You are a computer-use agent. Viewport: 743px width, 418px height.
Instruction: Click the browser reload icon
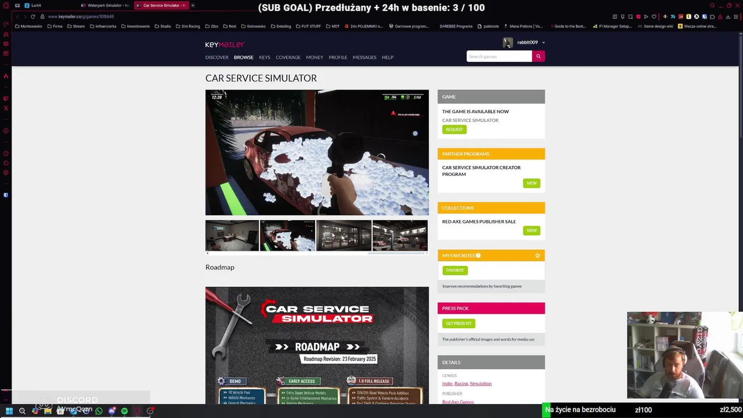coord(33,16)
